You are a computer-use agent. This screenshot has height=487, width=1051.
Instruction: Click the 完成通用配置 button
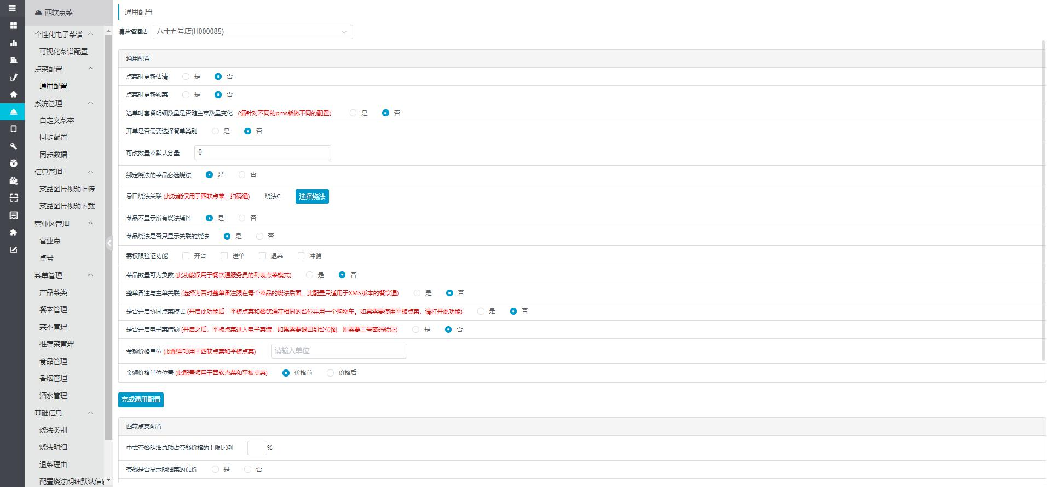tap(141, 400)
